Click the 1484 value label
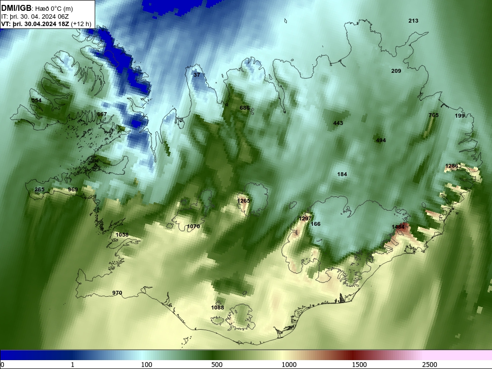 click(x=398, y=227)
